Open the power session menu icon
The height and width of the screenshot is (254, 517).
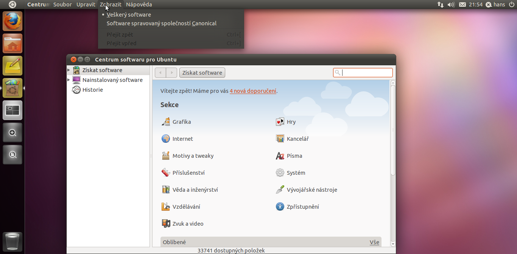click(512, 5)
